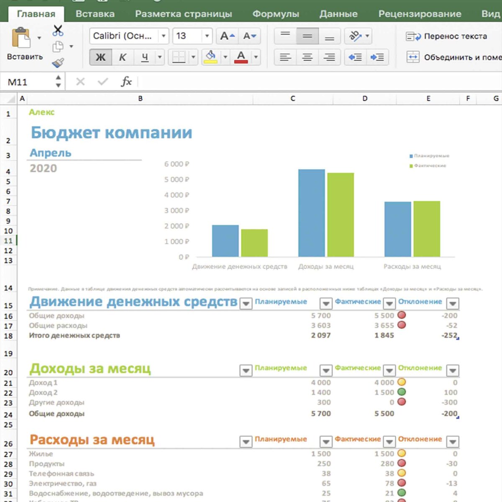The image size is (502, 502).
Task: Select cell Доход 2
Action: pos(43,392)
